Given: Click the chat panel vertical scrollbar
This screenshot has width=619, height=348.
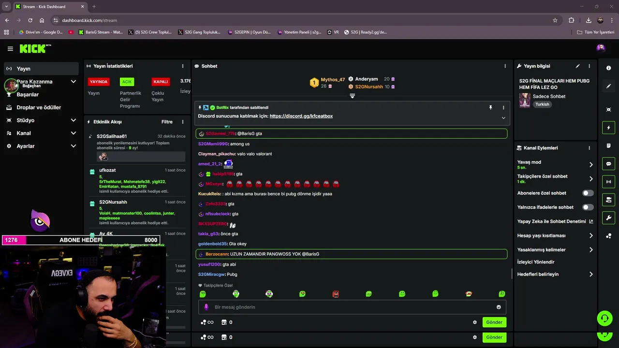Looking at the screenshot, I should (x=512, y=274).
